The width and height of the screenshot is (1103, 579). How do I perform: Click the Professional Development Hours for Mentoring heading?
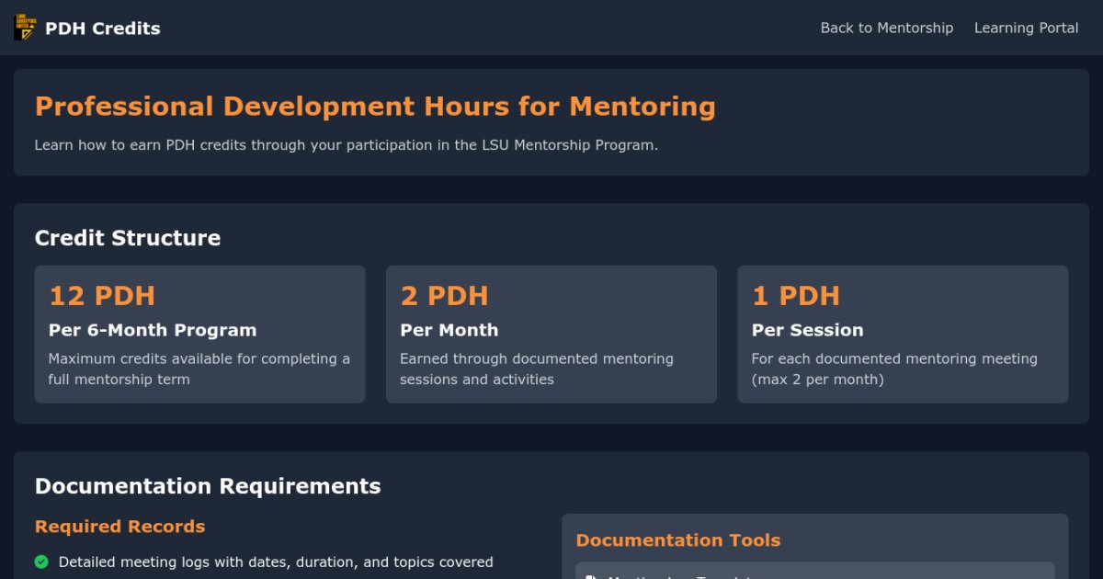375,107
